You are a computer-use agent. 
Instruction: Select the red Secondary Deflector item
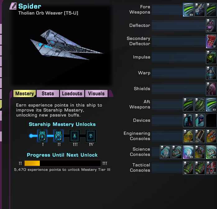click(211, 41)
